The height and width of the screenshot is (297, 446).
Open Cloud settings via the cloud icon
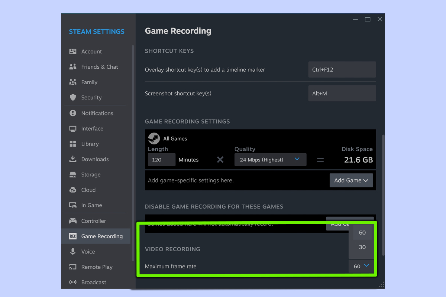coord(73,190)
